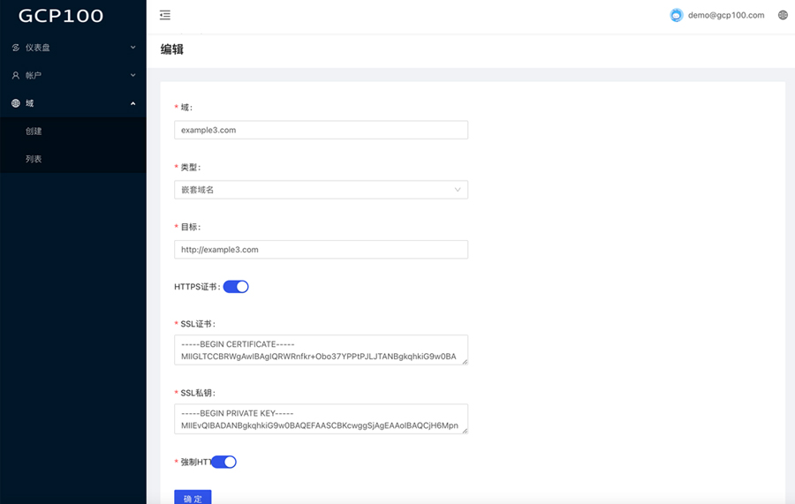
Task: Click the dashboard 仪表盘 icon in sidebar
Action: [15, 48]
